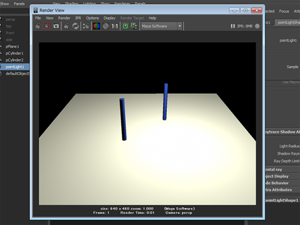Screen dimensions: 300x225
Task: Open the File menu in Render View
Action: pos(38,18)
